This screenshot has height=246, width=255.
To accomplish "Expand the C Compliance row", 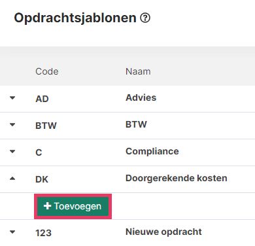I will tap(12, 152).
